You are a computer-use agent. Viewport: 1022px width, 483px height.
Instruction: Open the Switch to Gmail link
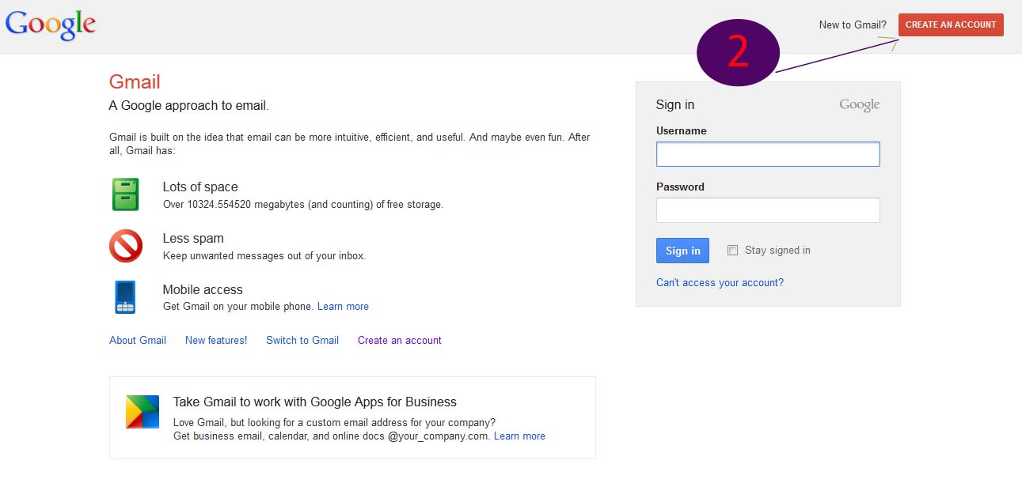tap(302, 340)
